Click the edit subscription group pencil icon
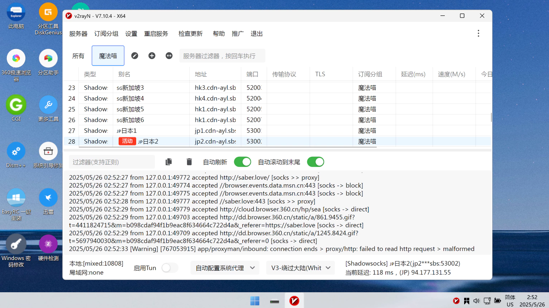This screenshot has height=308, width=549. [135, 56]
